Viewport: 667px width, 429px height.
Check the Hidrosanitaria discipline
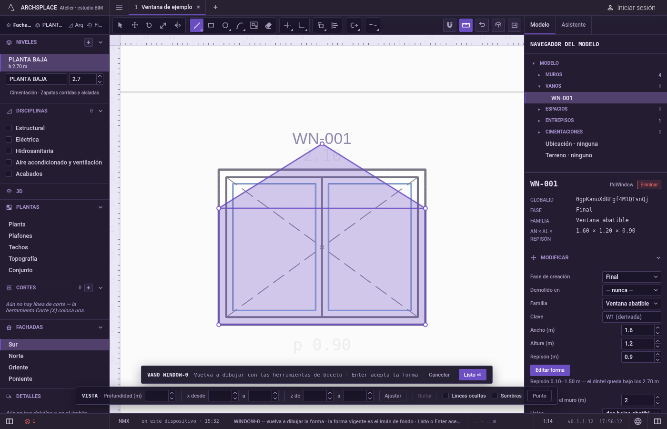click(x=9, y=151)
